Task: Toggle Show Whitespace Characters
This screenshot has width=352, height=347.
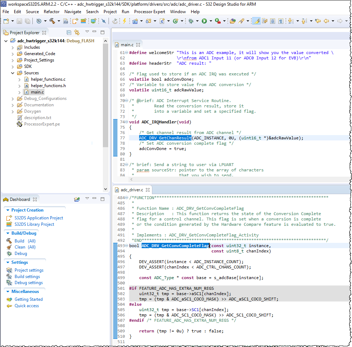Action: pyautogui.click(x=281, y=21)
